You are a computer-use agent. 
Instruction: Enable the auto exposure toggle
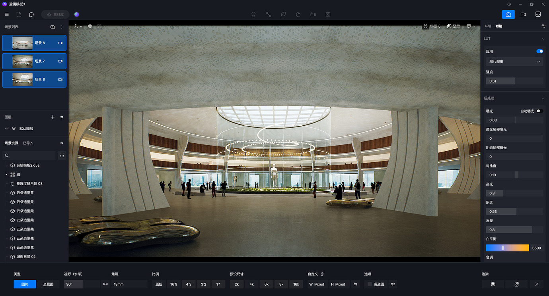coord(539,111)
